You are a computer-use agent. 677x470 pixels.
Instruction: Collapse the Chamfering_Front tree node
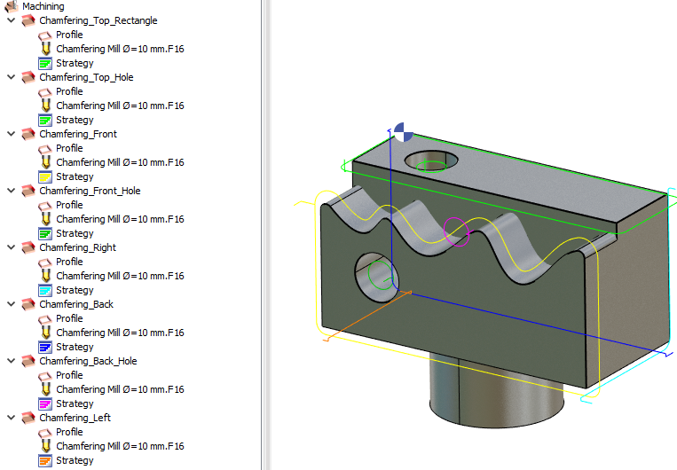click(x=12, y=134)
